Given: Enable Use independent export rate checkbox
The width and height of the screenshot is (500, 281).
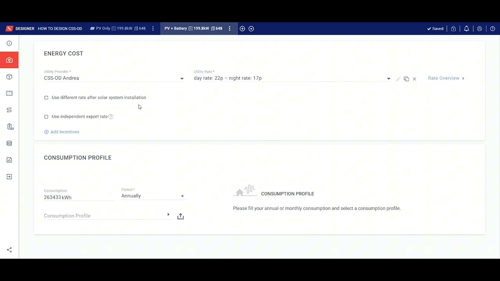Looking at the screenshot, I should (x=46, y=117).
